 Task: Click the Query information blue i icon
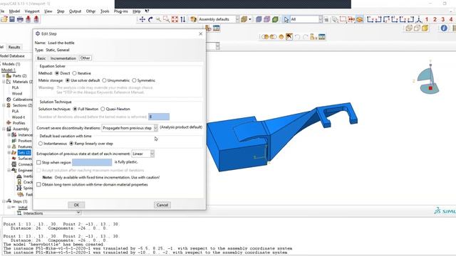(444, 28)
